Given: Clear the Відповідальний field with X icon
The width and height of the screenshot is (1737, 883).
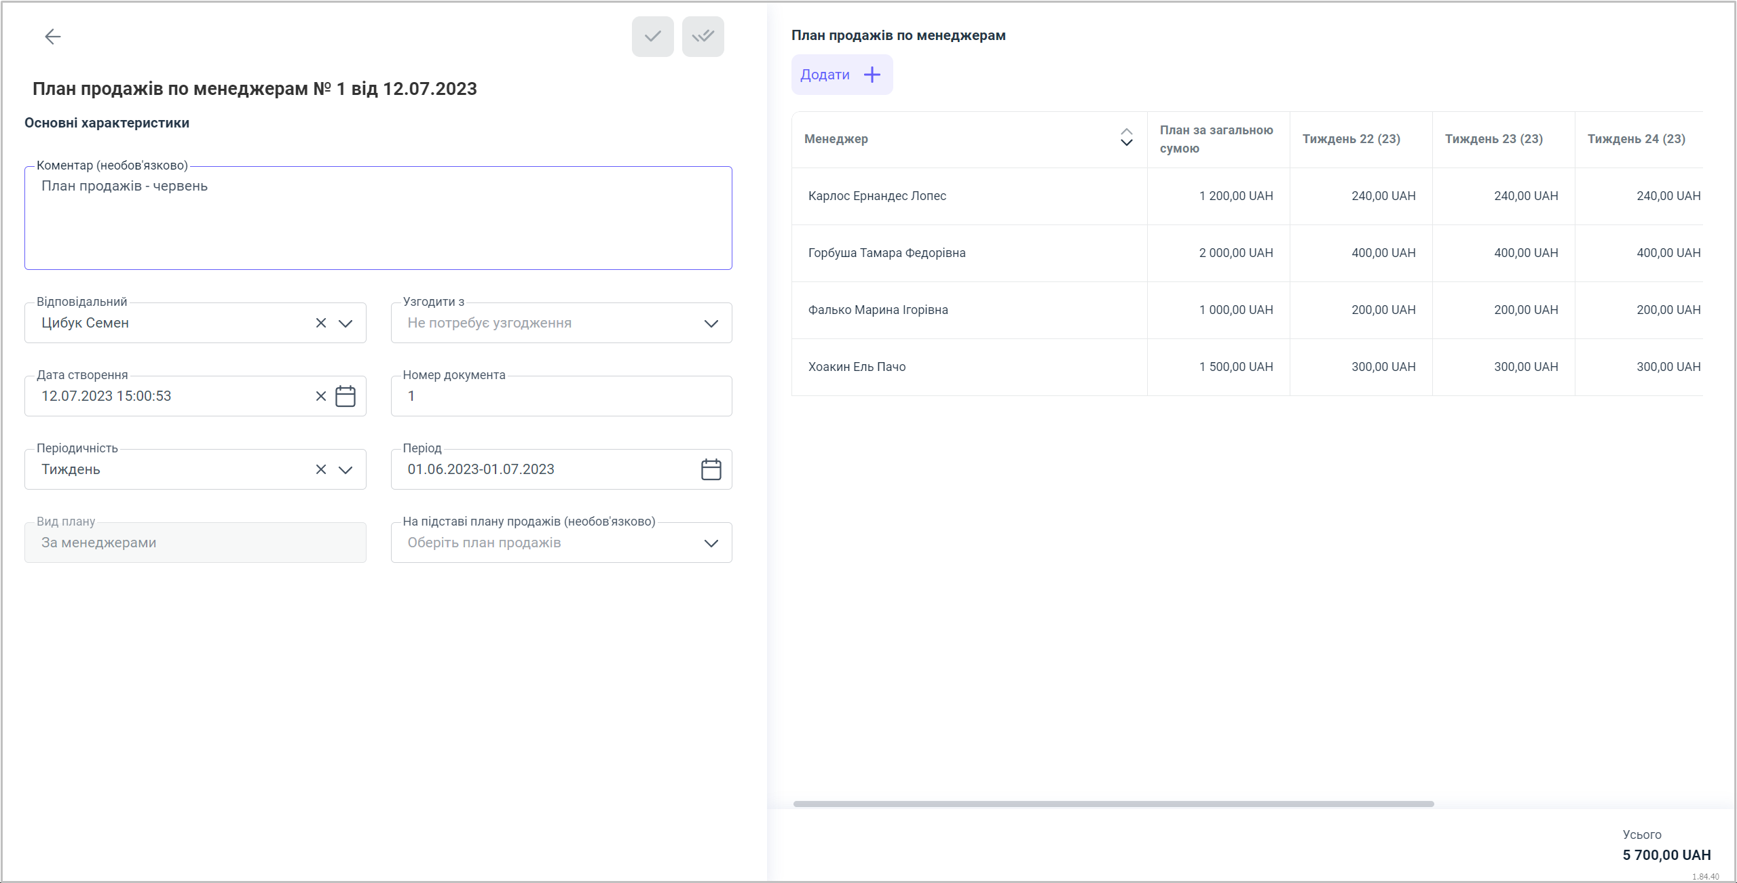Looking at the screenshot, I should [321, 323].
